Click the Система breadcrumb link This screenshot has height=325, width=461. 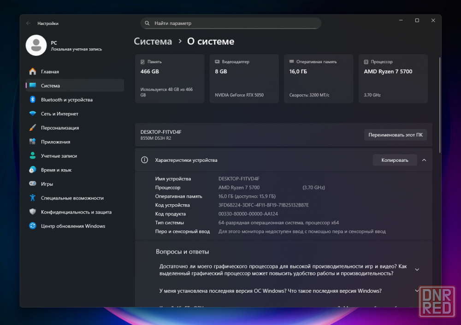point(153,41)
